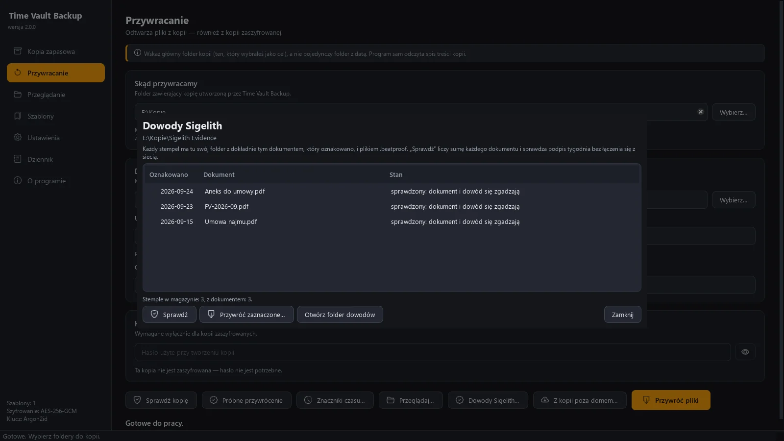
Task: Click the restore arrow icon beside Przywracanie
Action: point(18,73)
